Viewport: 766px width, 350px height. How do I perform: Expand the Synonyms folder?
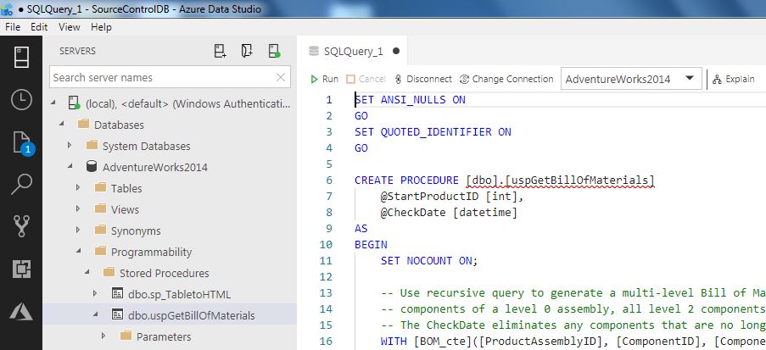78,231
